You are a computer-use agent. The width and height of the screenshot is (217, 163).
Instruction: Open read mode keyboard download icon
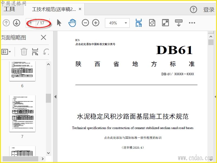(179, 23)
